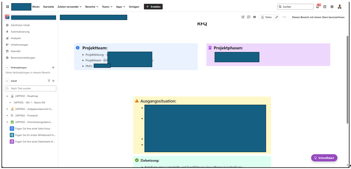Open 24PPK02 - Roadmap page

(x=27, y=96)
